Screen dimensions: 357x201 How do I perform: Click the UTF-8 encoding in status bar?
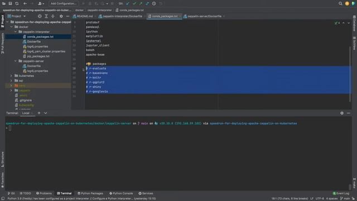[320, 199]
